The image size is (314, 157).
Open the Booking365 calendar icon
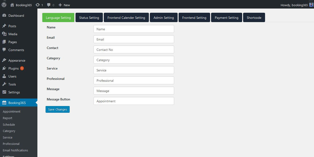(4, 103)
